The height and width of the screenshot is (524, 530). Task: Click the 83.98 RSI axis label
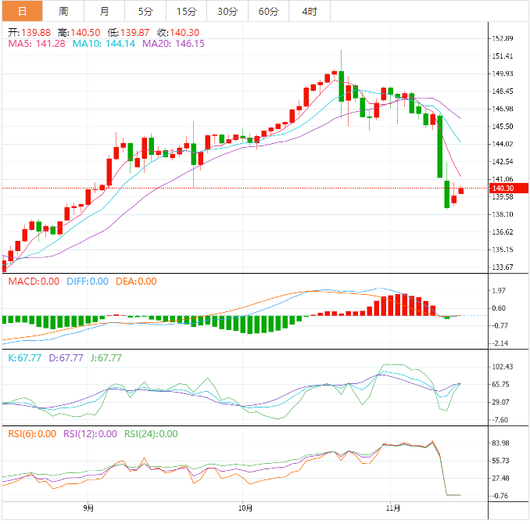click(x=500, y=443)
